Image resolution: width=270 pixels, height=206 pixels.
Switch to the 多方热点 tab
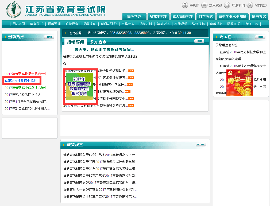[98, 42]
